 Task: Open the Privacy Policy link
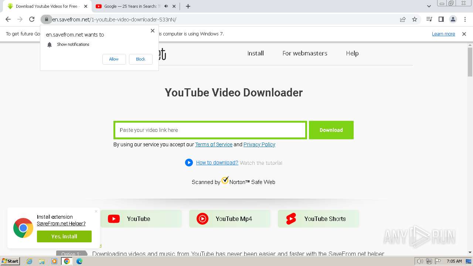point(259,144)
